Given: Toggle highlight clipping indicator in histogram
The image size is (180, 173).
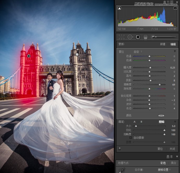Looking at the screenshot, I should [175, 8].
